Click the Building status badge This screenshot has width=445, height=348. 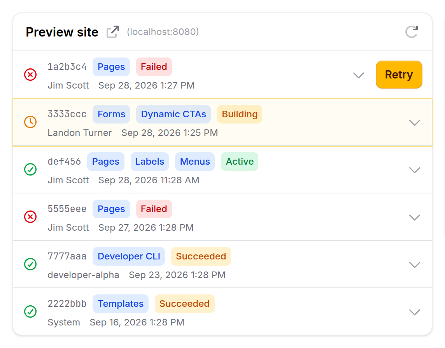pos(240,114)
